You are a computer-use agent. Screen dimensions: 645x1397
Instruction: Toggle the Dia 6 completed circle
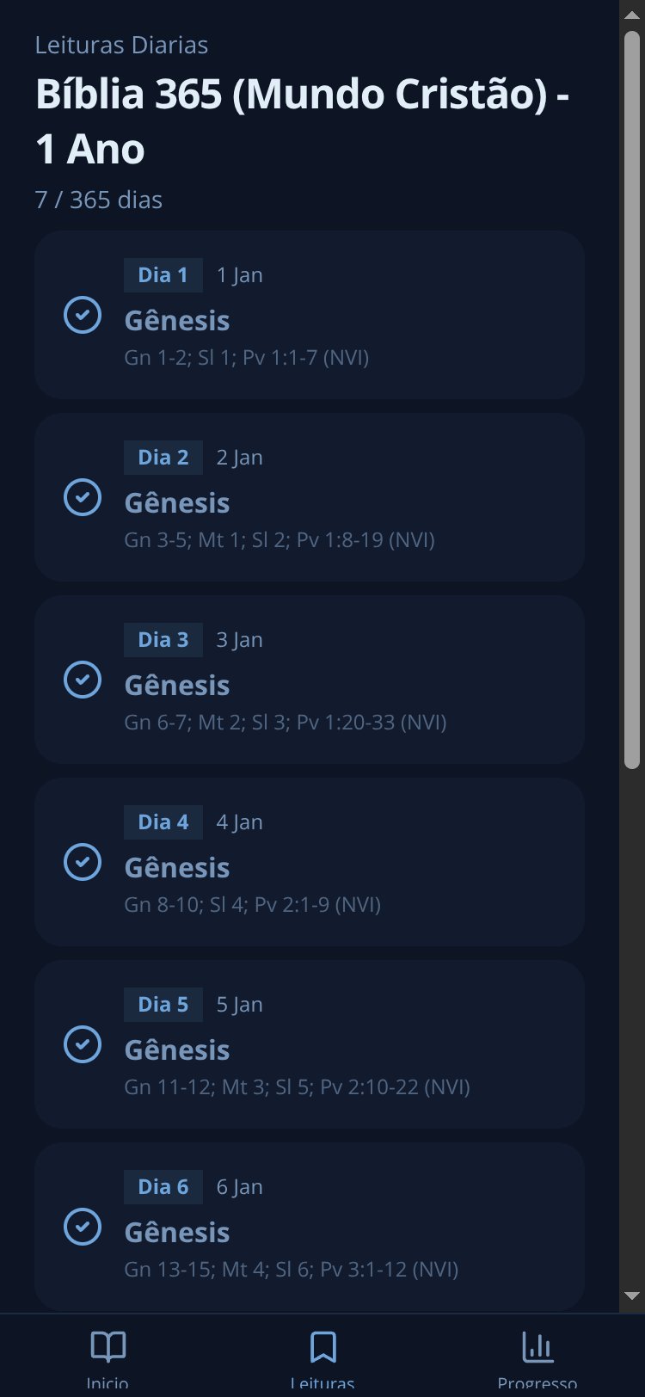click(x=83, y=1227)
